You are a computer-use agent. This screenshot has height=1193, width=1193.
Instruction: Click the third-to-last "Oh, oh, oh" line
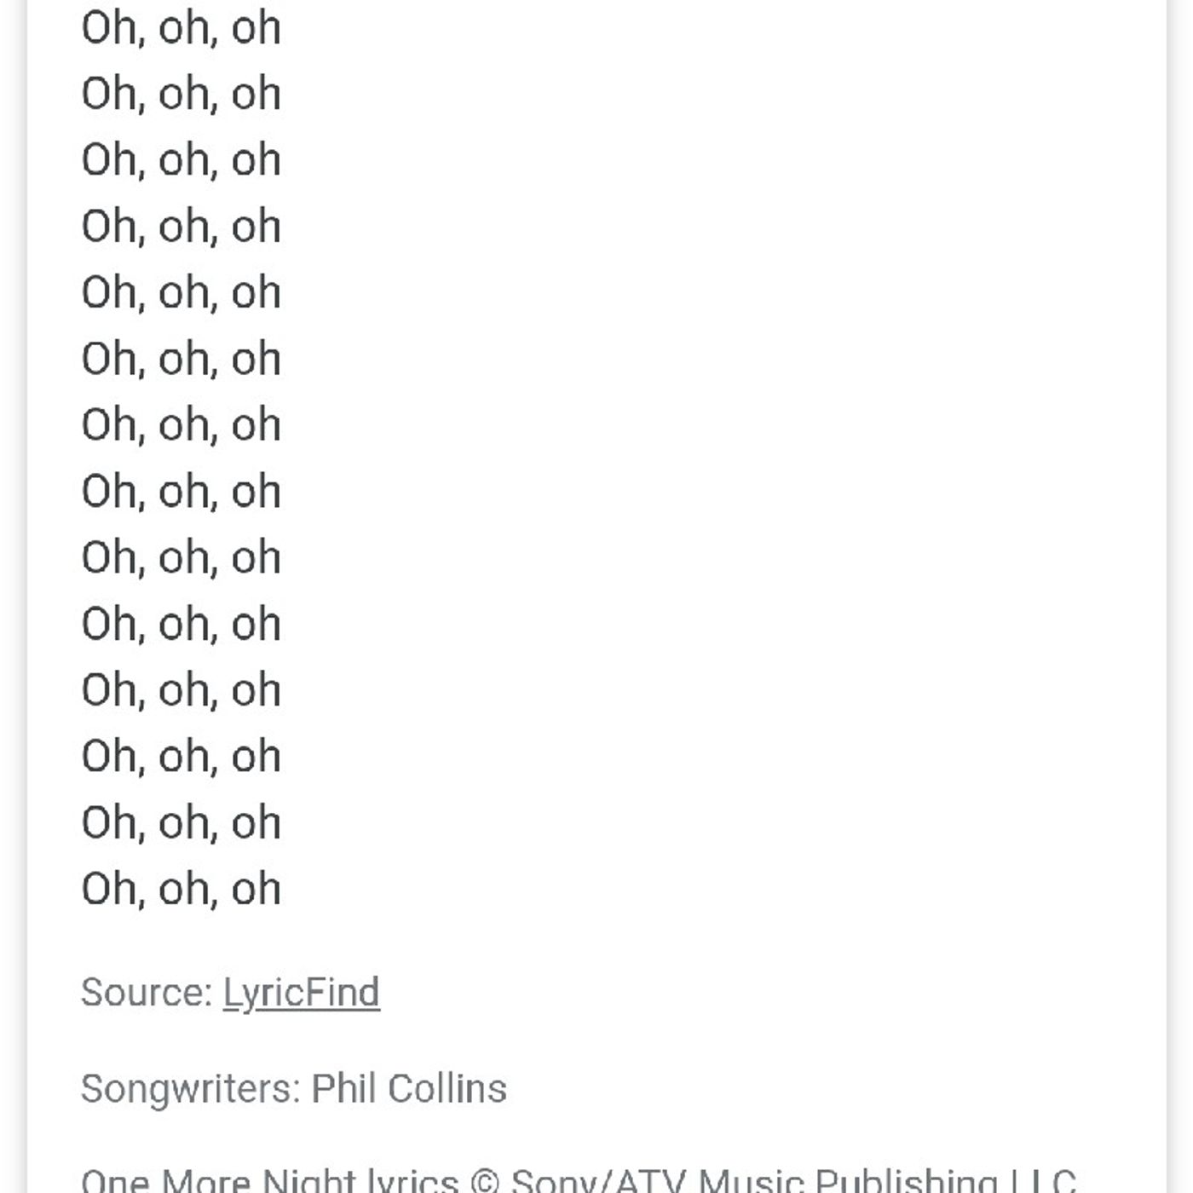click(181, 757)
